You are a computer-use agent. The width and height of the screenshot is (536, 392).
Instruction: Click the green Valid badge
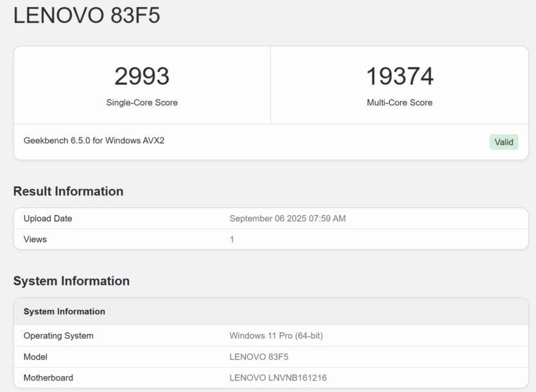click(504, 142)
